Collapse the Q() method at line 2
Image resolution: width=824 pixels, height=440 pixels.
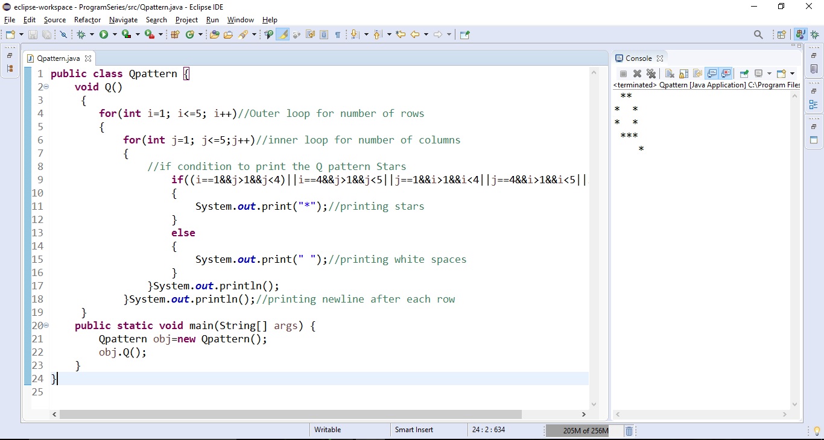pyautogui.click(x=45, y=87)
